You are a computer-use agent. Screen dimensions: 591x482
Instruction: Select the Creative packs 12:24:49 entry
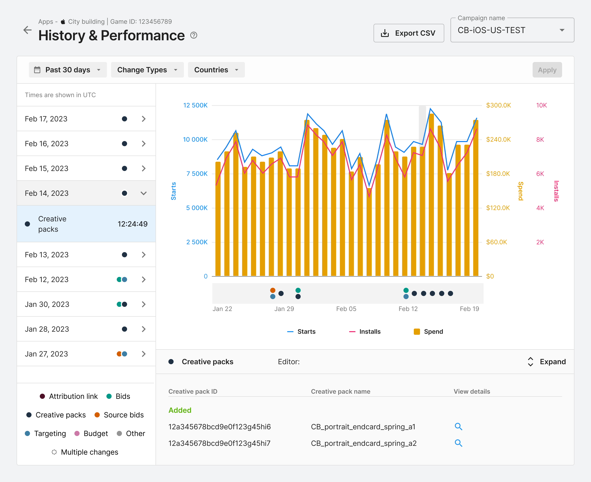[x=86, y=224]
